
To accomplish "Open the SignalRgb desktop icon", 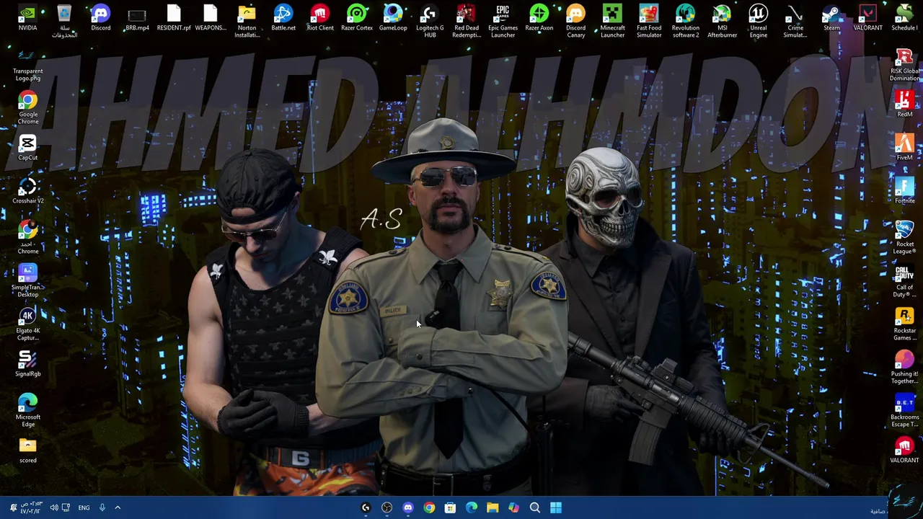I will (x=27, y=364).
